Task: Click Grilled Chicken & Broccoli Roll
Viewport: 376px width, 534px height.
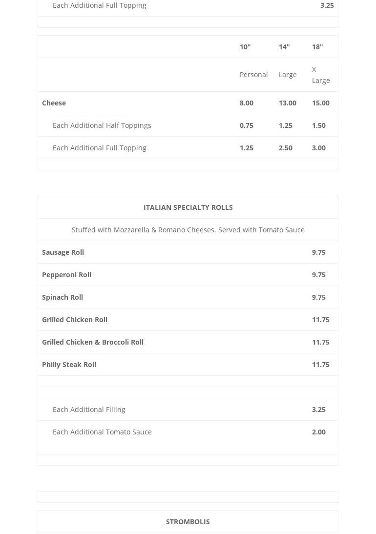Action: (93, 342)
